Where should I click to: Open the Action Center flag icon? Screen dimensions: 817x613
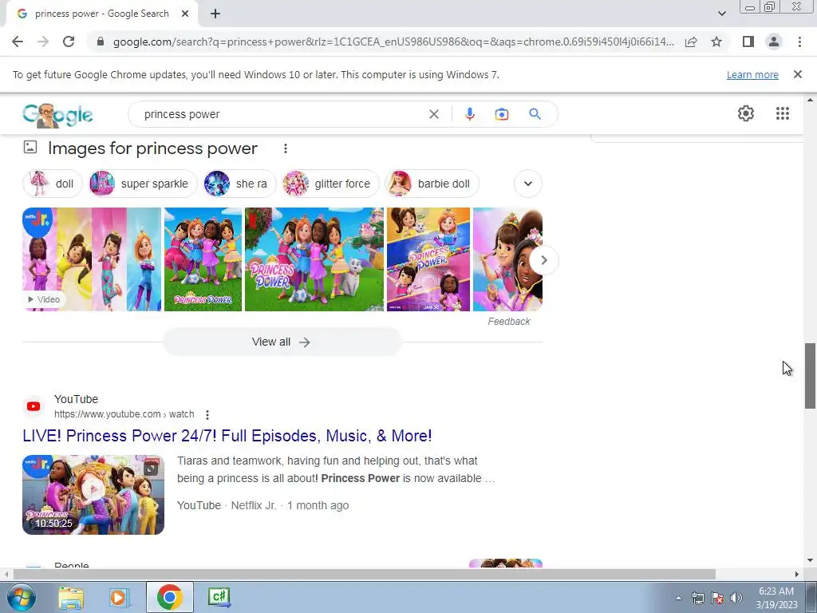(717, 598)
